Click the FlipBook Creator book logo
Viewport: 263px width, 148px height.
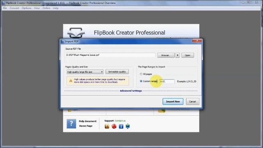click(x=76, y=33)
